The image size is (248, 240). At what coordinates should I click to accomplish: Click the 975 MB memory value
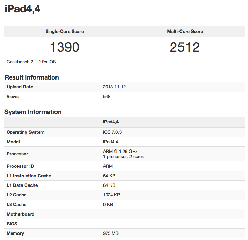coord(111,233)
